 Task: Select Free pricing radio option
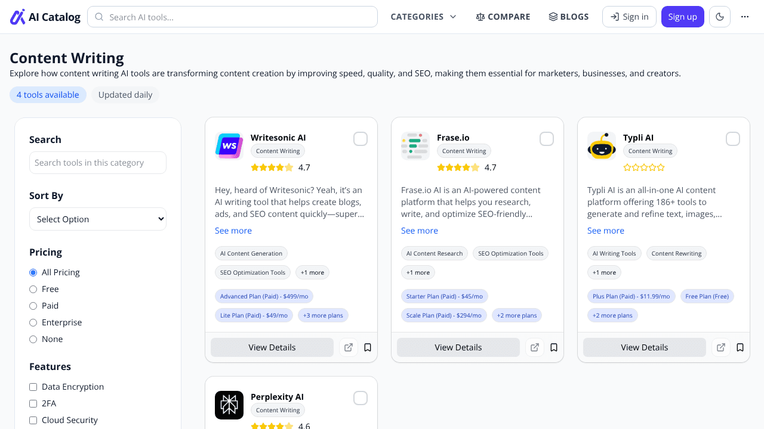33,289
